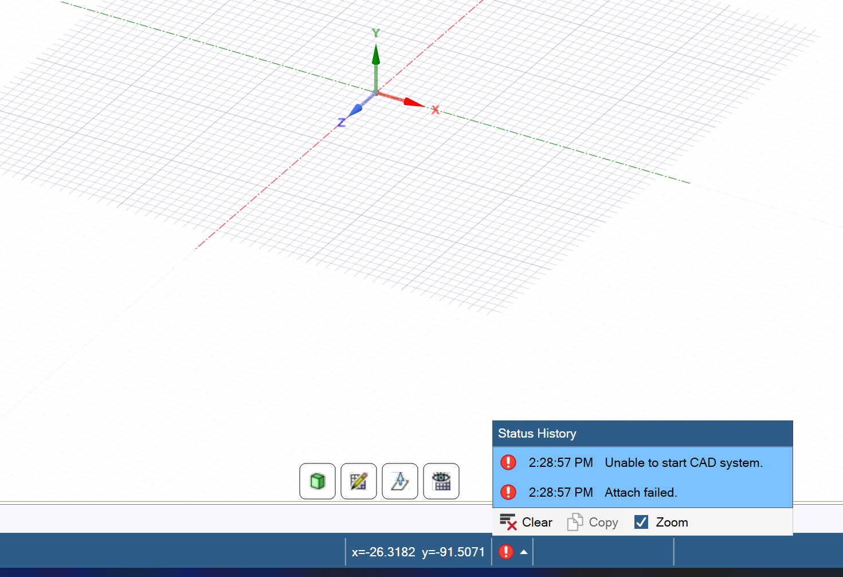Click the Copy button in Status History
Screen dimensions: 843x577
[x=593, y=522]
